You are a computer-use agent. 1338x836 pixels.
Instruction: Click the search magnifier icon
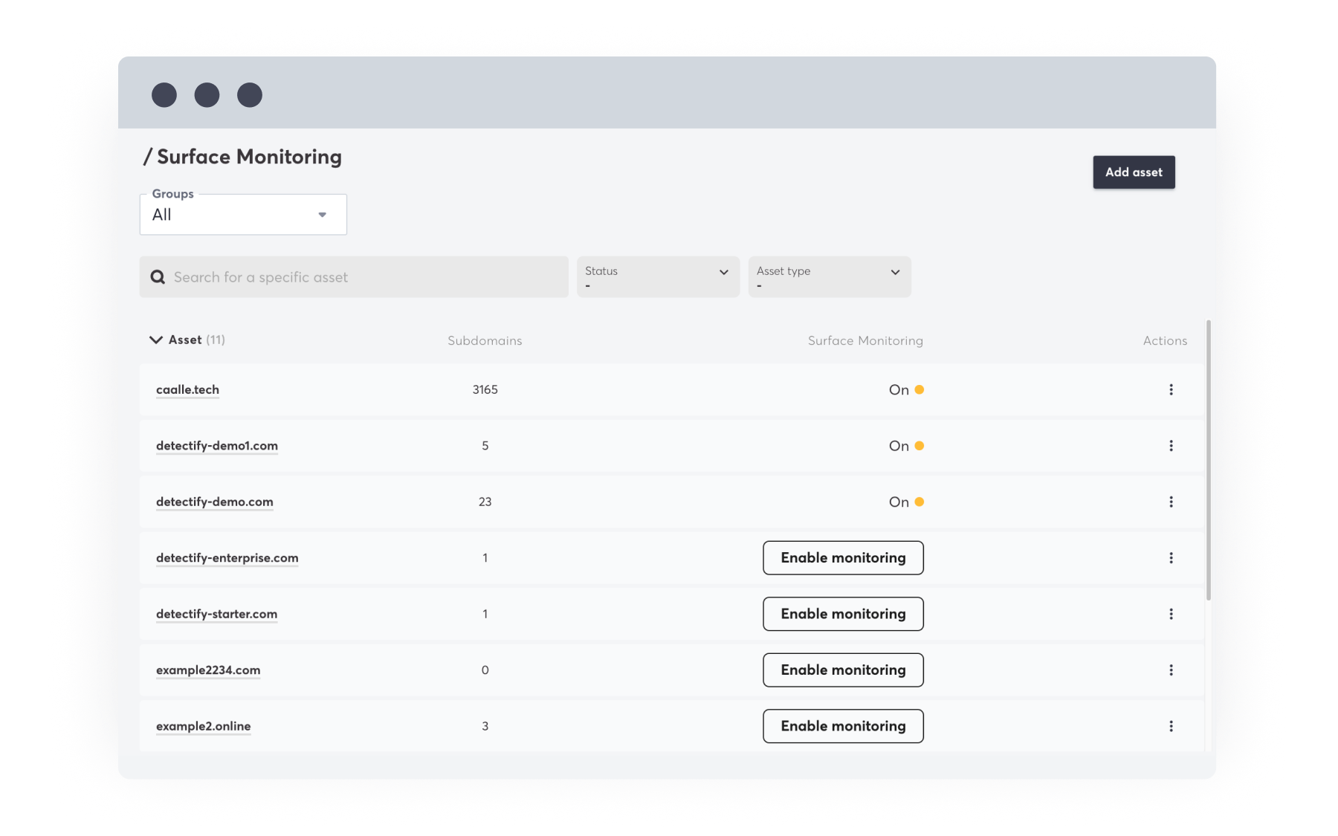158,277
